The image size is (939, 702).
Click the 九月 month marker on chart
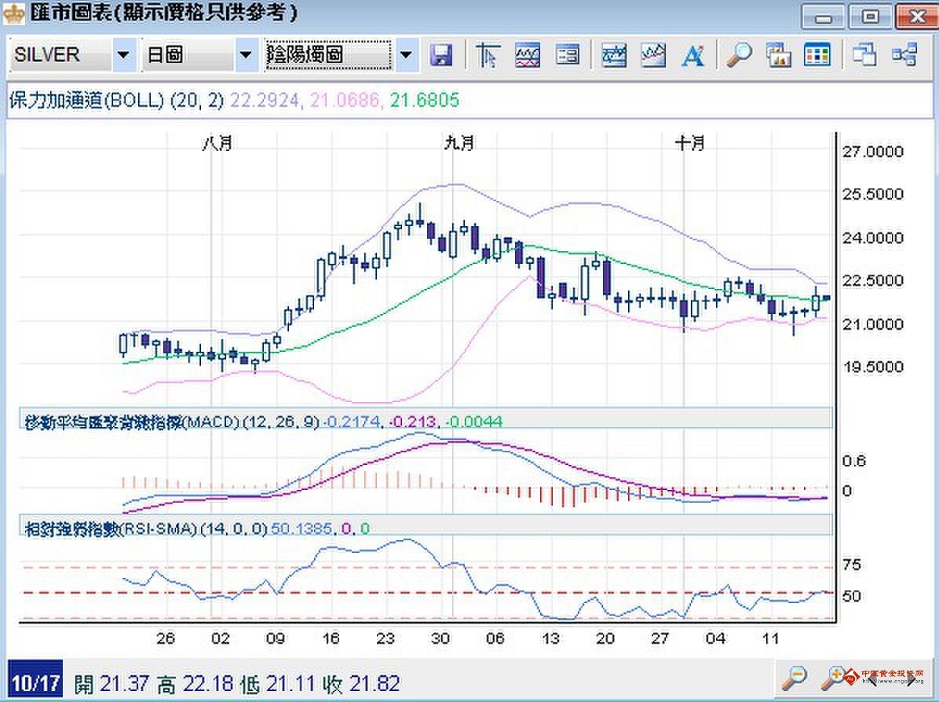459,143
